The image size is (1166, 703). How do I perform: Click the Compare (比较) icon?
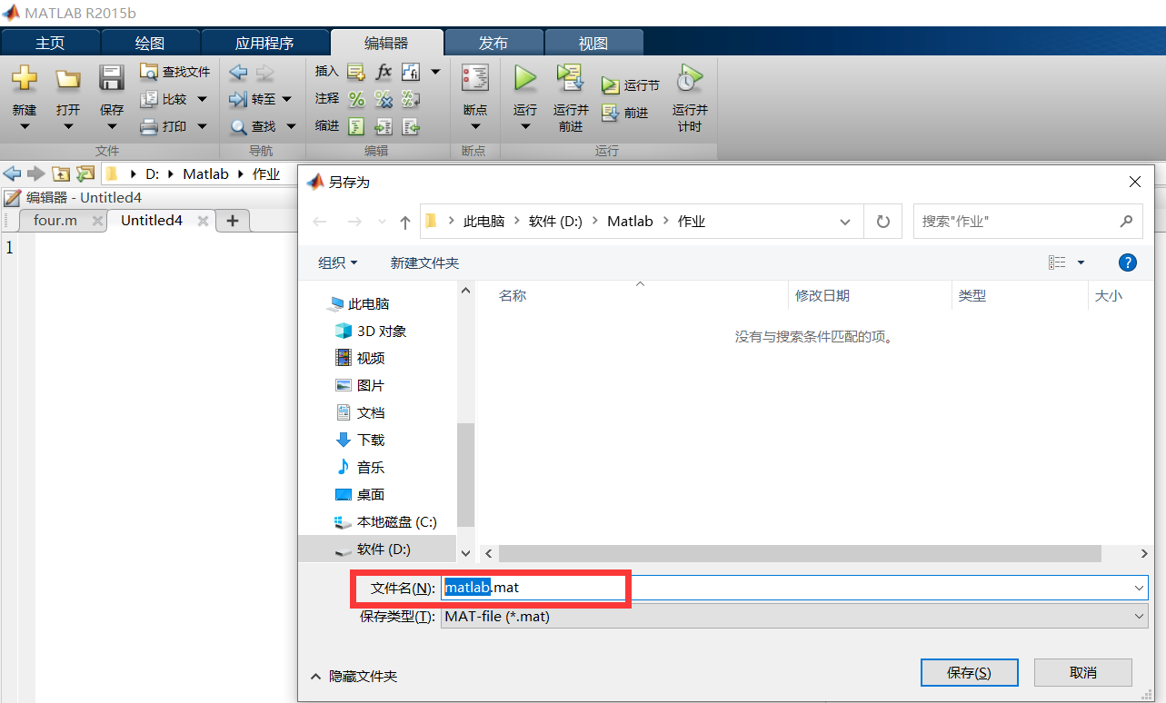(x=149, y=99)
